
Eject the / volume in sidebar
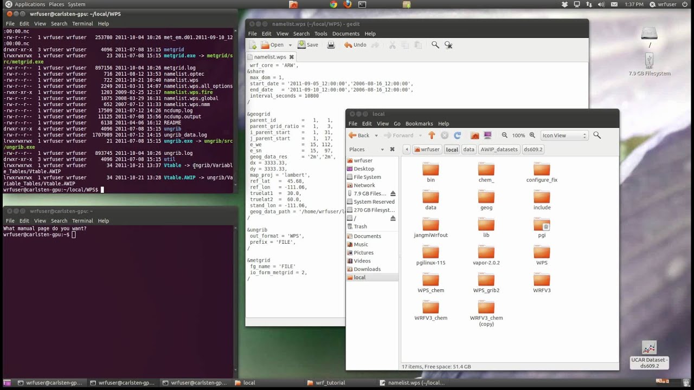click(x=393, y=218)
